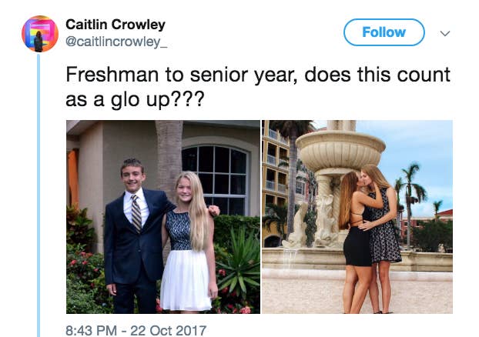
Task: Select the tweet text about glo up
Action: 258,87
